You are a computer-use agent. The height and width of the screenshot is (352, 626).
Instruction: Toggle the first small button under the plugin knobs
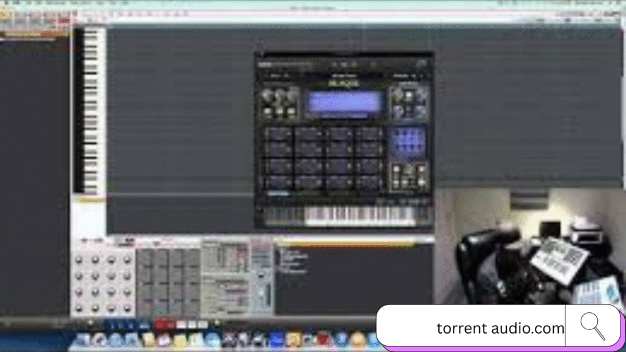[268, 112]
